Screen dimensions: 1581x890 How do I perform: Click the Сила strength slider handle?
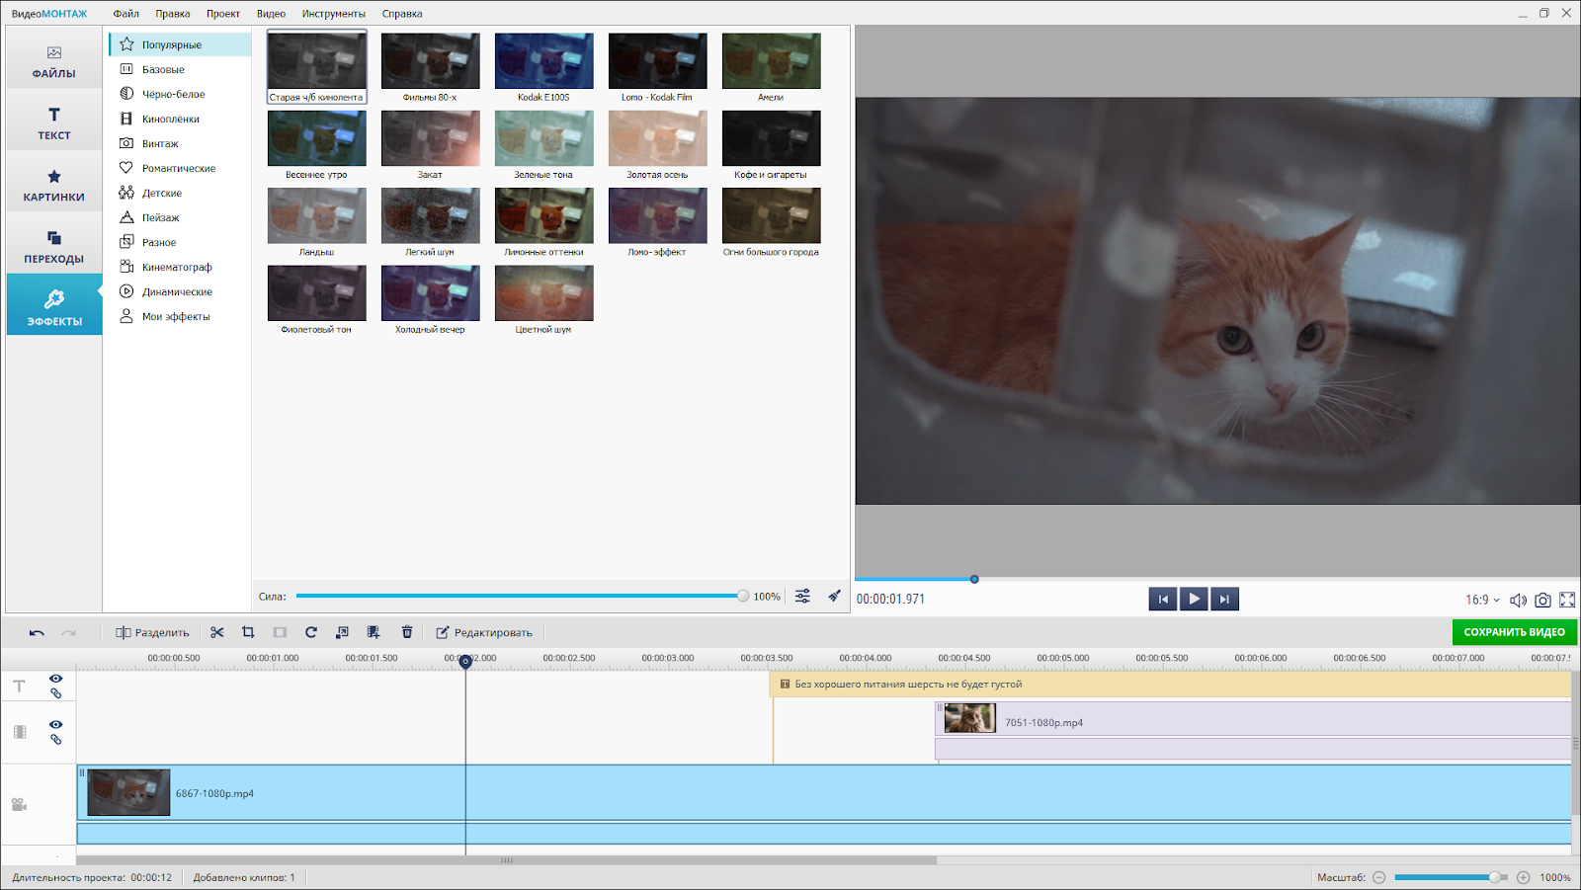point(743,596)
